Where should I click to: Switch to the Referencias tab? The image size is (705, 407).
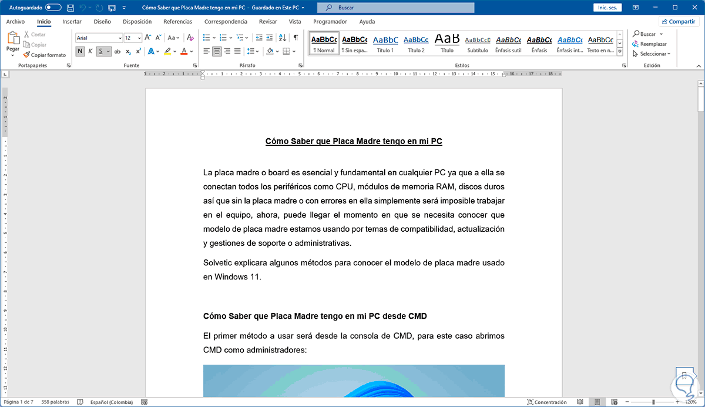tap(178, 22)
